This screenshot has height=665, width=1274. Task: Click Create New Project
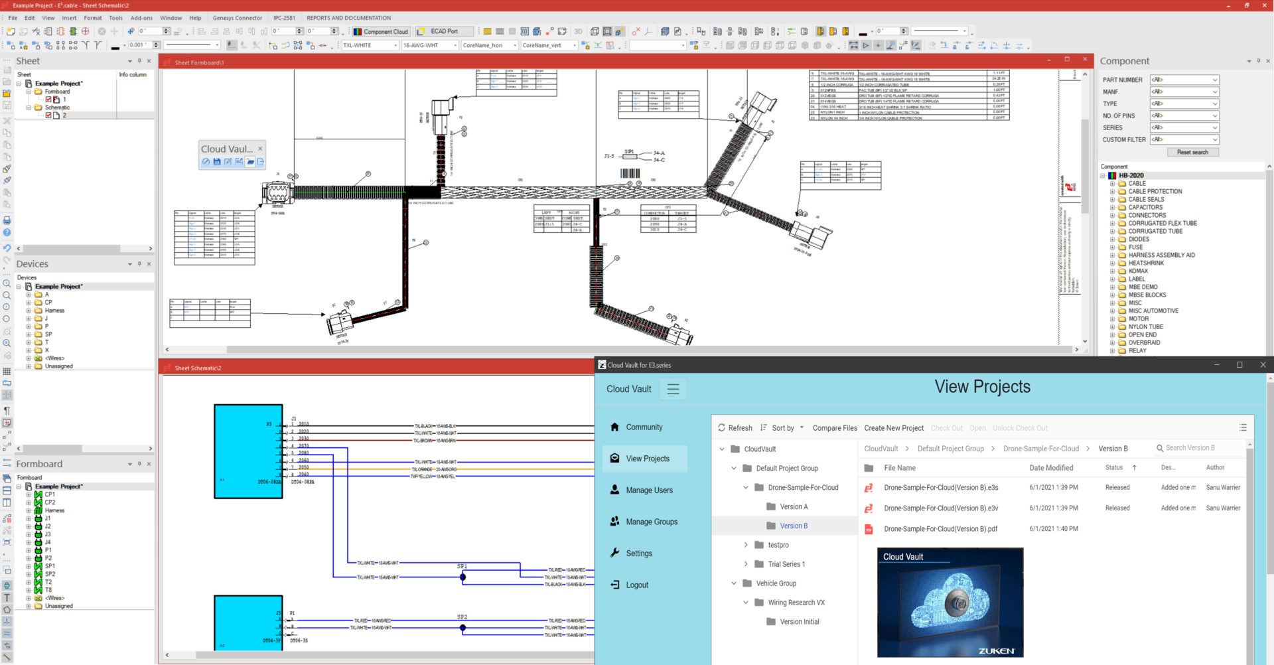click(893, 428)
